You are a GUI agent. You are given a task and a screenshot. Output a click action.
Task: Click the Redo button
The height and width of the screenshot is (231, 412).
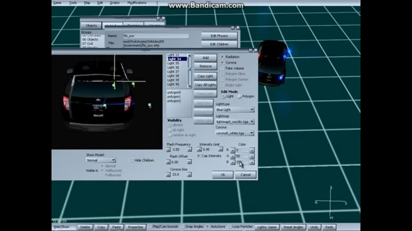[329, 227]
